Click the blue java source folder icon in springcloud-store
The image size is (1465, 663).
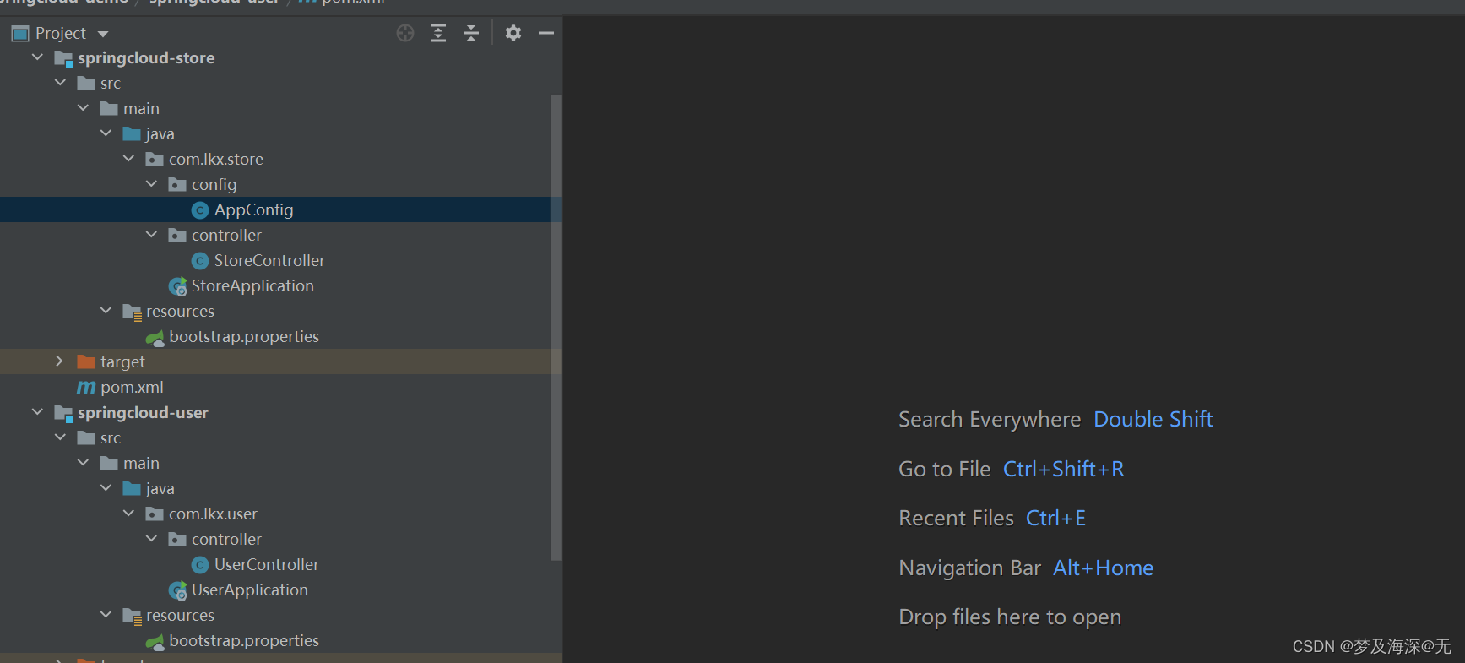[132, 133]
